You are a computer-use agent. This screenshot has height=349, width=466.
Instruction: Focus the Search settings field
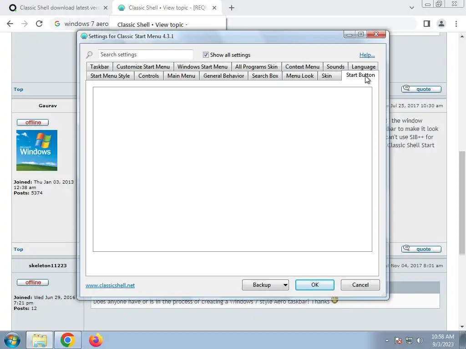(x=145, y=55)
